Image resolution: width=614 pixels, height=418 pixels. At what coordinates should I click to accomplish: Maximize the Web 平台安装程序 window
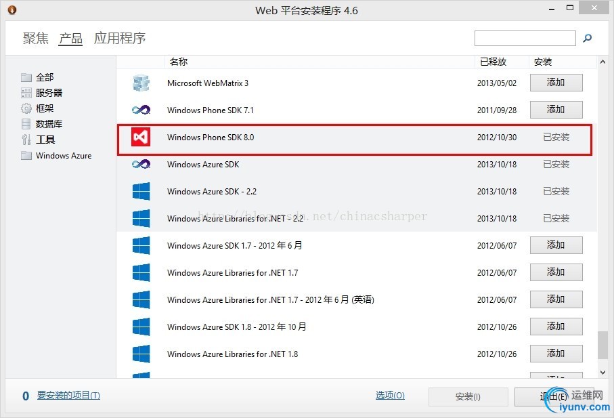point(570,8)
